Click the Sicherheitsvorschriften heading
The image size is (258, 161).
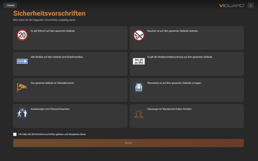(49, 13)
